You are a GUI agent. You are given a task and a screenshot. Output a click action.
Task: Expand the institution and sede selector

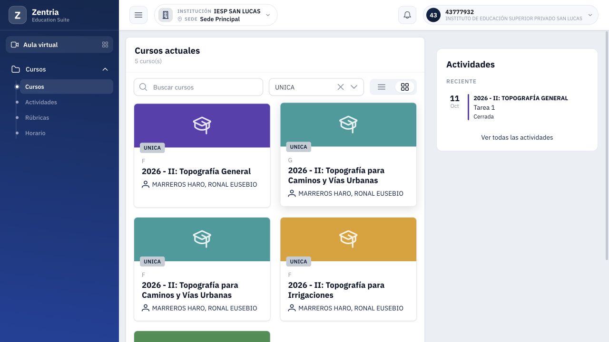[268, 15]
